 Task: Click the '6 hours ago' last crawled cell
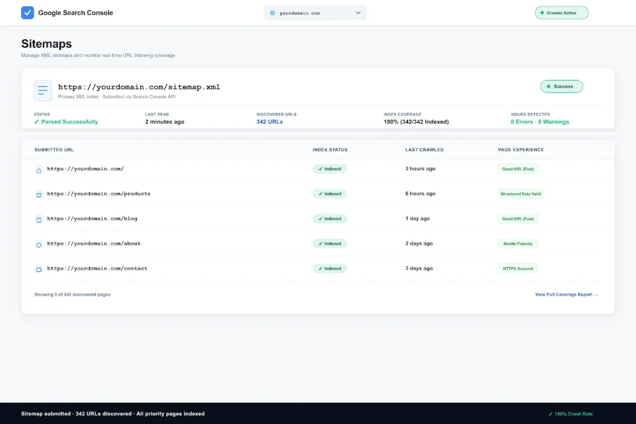(x=420, y=193)
